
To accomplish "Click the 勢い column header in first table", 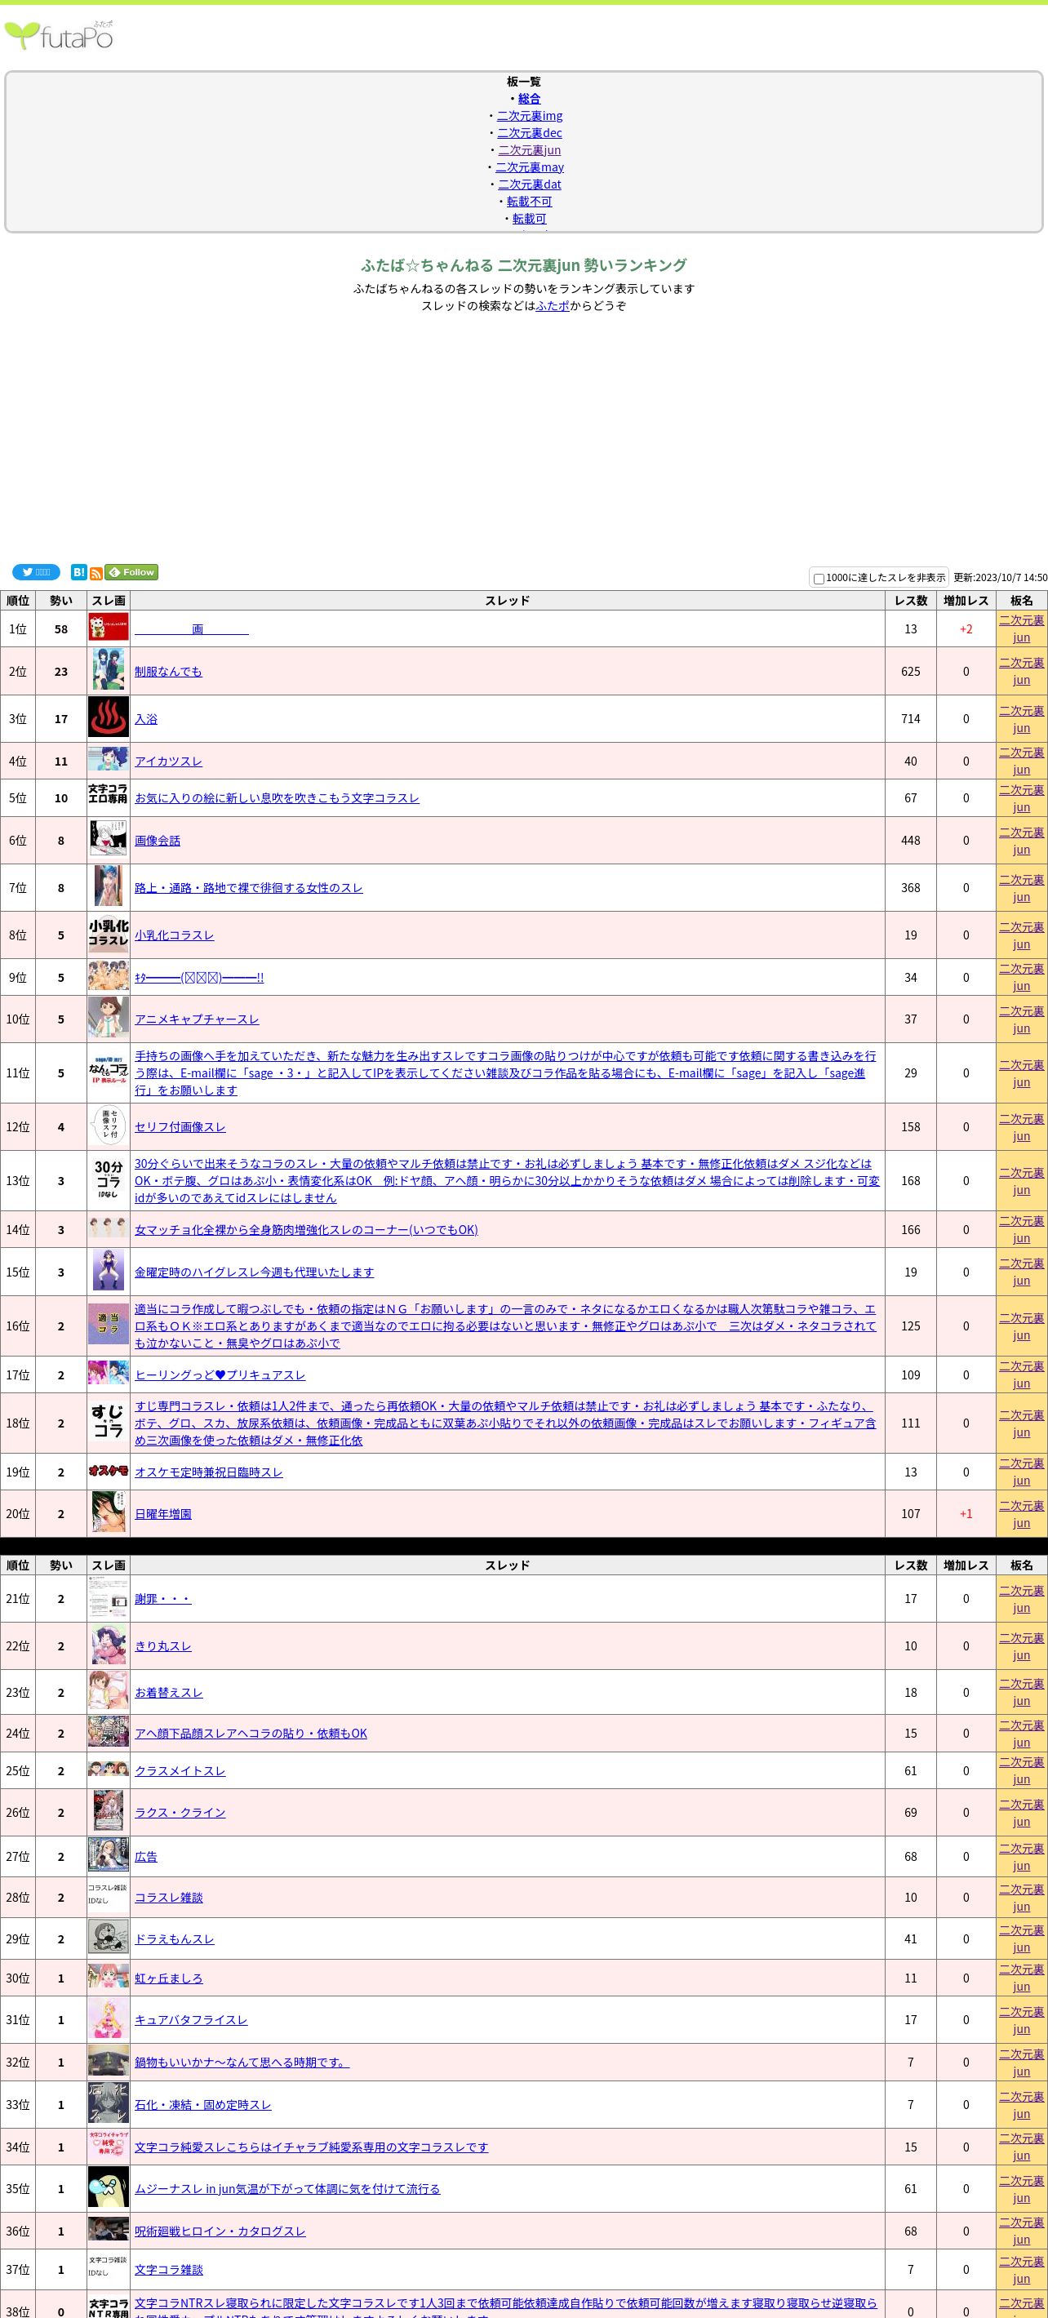I will tap(61, 600).
